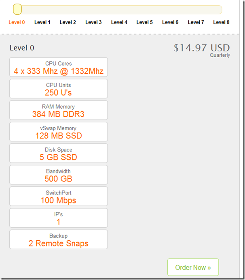Image resolution: width=245 pixels, height=280 pixels.
Task: Choose the Level 6 label
Action: (170, 22)
